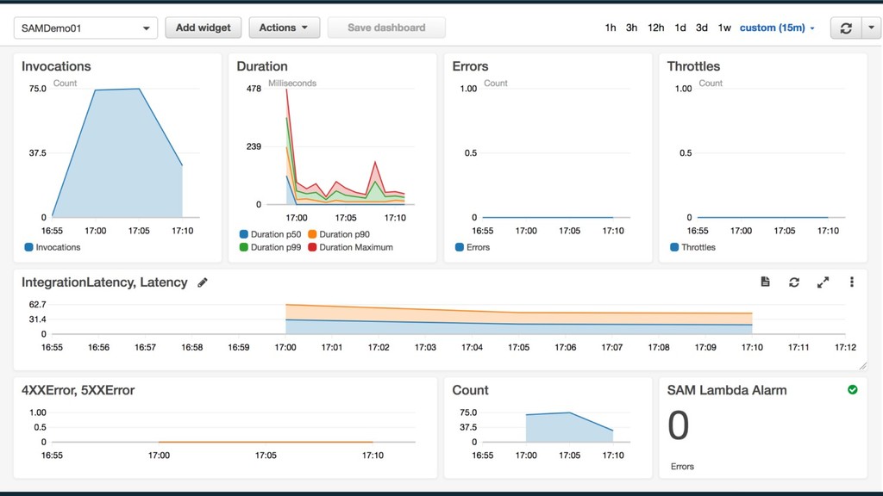Click the Save dashboard button
Screen dimensions: 883x496
point(386,28)
